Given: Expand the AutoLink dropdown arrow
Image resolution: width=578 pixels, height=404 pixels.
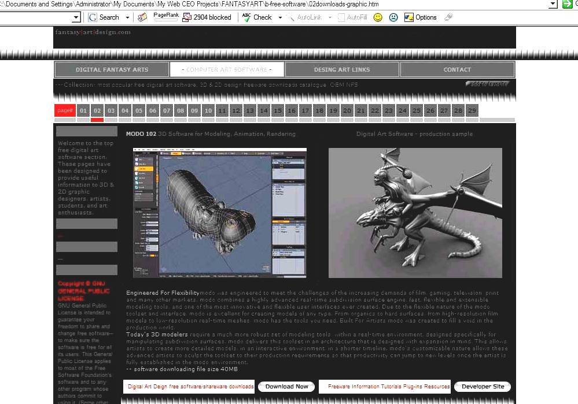Looking at the screenshot, I should pyautogui.click(x=330, y=17).
